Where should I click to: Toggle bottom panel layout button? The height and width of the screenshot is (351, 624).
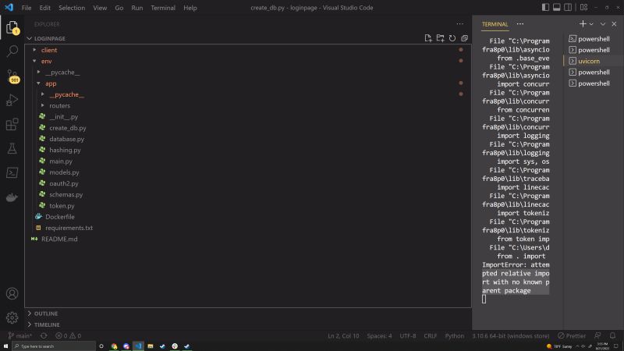(557, 7)
